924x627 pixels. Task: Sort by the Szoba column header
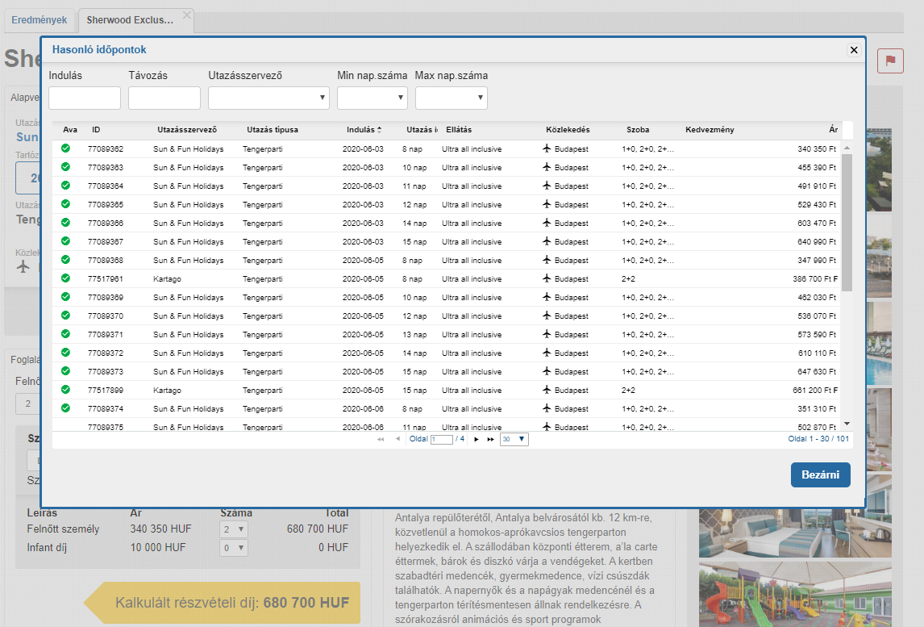click(x=638, y=130)
